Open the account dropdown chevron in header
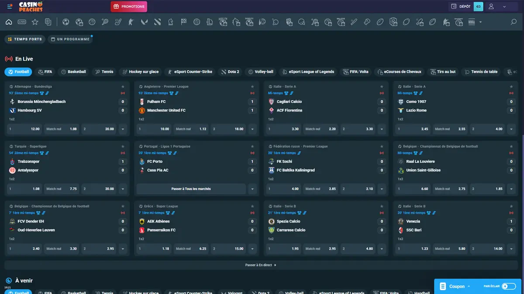The height and width of the screenshot is (294, 524). pos(504,7)
